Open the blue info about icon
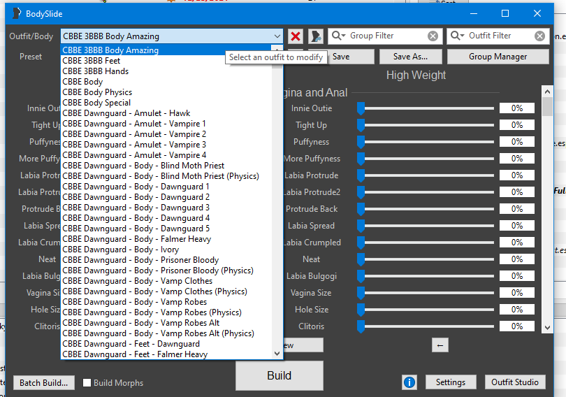The image size is (566, 397). click(x=409, y=382)
